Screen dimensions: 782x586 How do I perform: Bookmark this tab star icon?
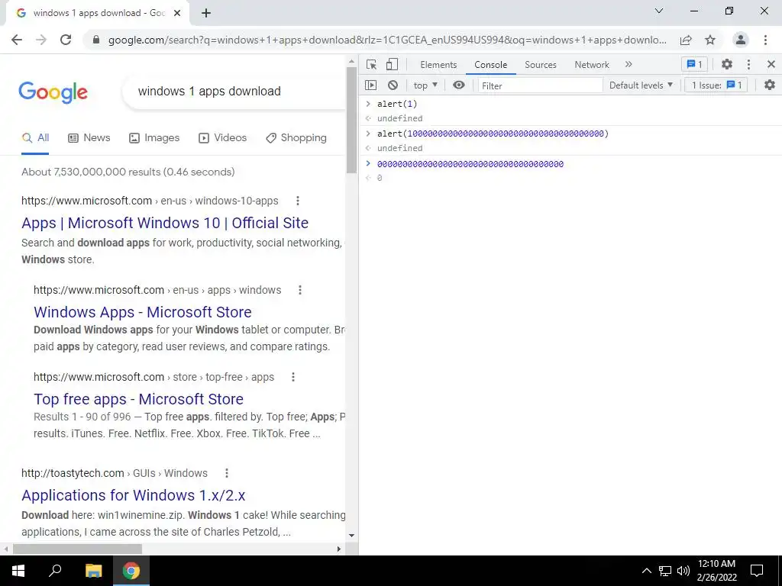click(x=710, y=40)
